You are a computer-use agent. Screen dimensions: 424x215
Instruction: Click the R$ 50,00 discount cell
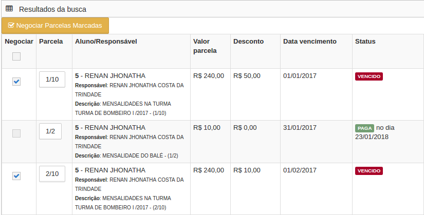click(247, 75)
